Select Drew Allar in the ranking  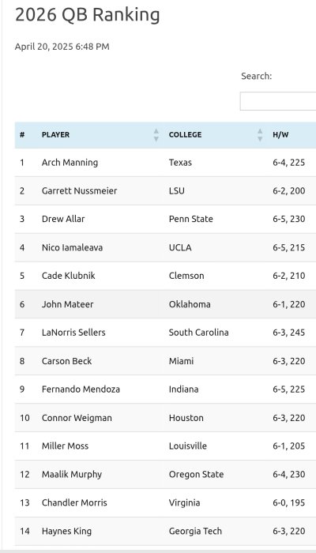coord(63,219)
